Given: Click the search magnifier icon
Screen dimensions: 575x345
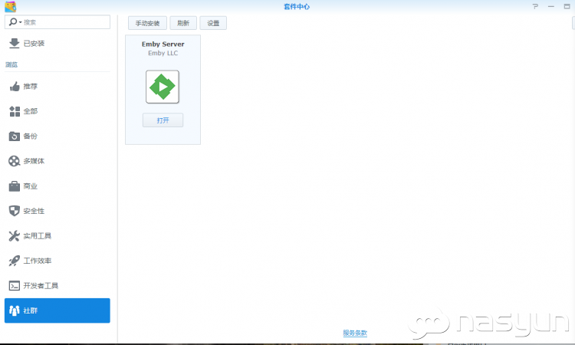Looking at the screenshot, I should [x=12, y=22].
